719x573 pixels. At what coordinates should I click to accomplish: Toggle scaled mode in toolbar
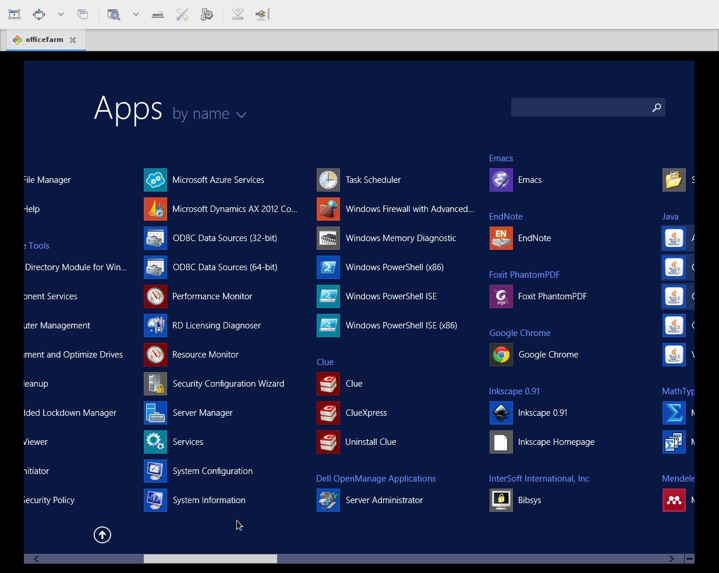[x=114, y=15]
